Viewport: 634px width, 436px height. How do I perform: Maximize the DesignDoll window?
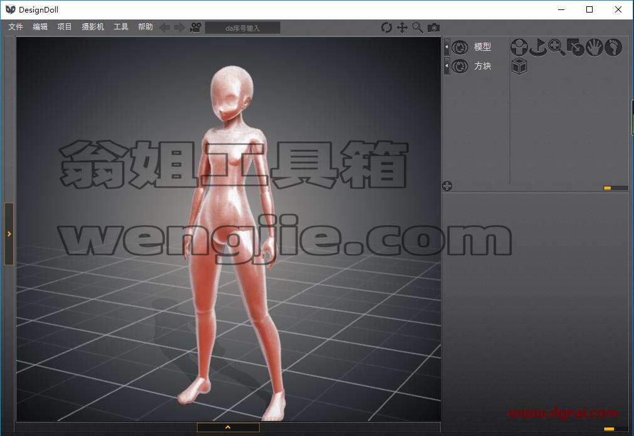pos(589,9)
